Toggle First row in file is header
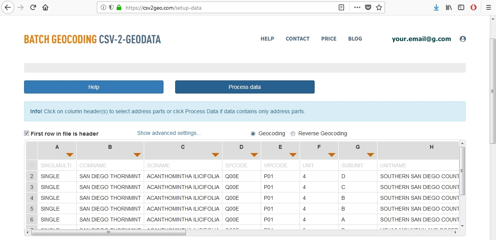This screenshot has height=240, width=496. point(27,133)
